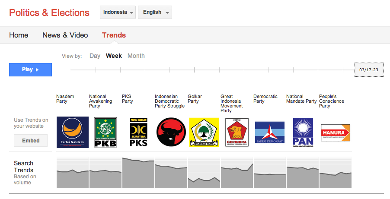Select the red bull PDI-P logo

(x=171, y=132)
